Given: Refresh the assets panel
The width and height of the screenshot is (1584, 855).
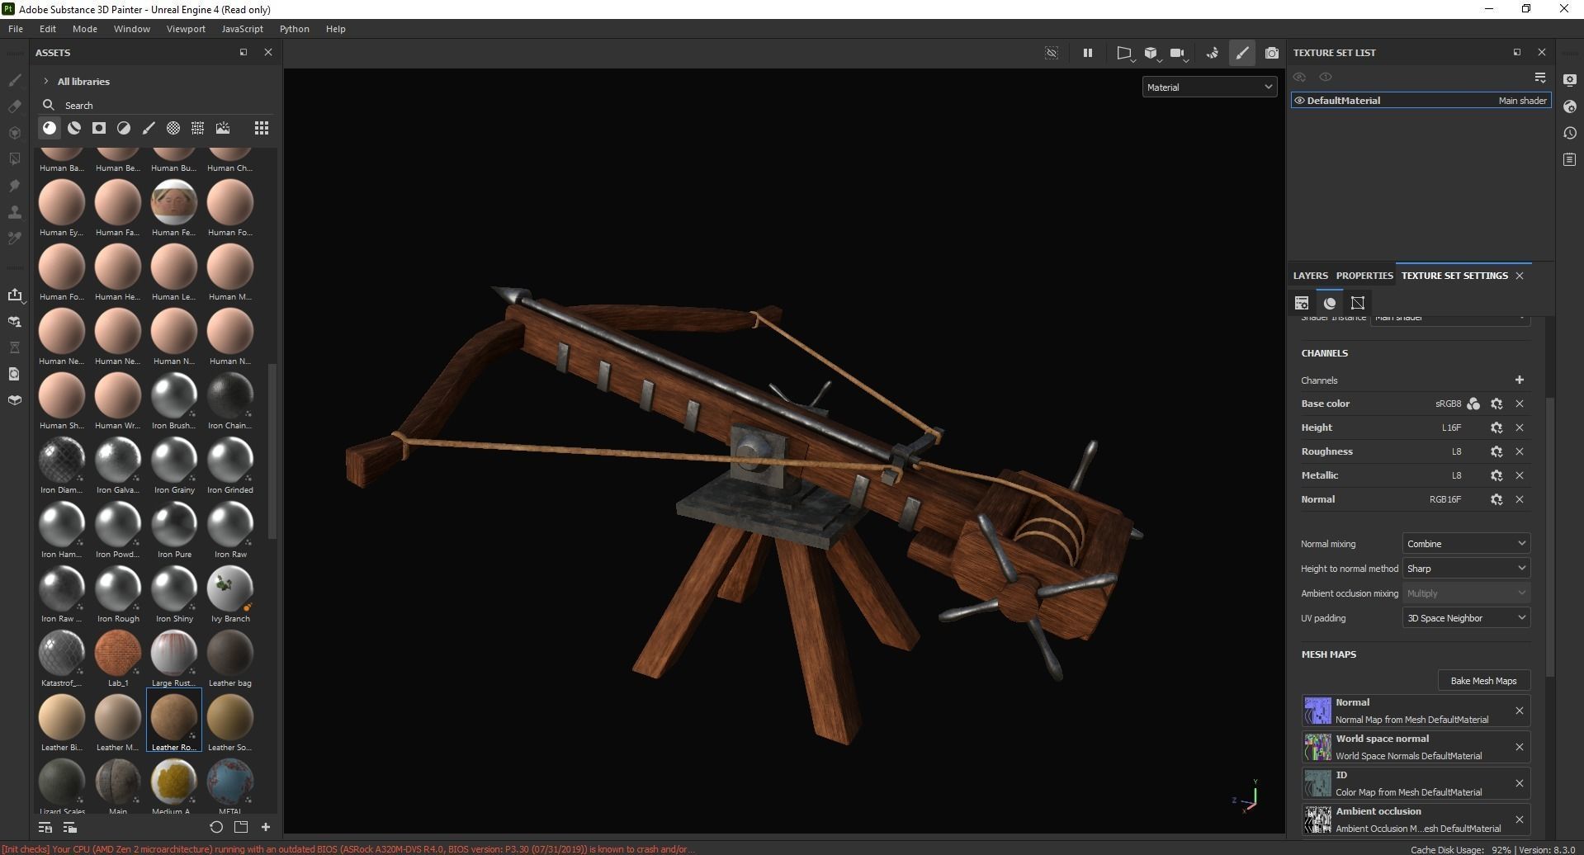Looking at the screenshot, I should click(216, 827).
